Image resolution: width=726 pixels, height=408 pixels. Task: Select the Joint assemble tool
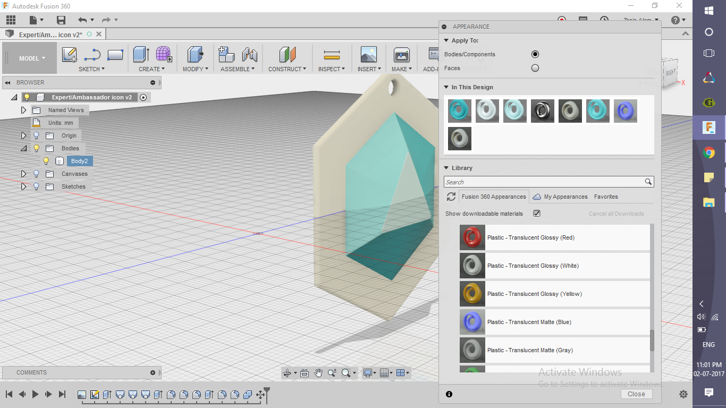(x=249, y=55)
